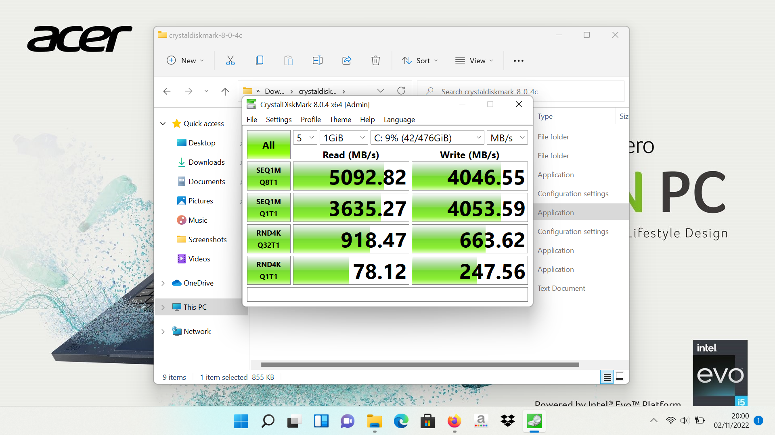Open Amazon app from taskbar
Viewport: 775px width, 435px height.
481,421
